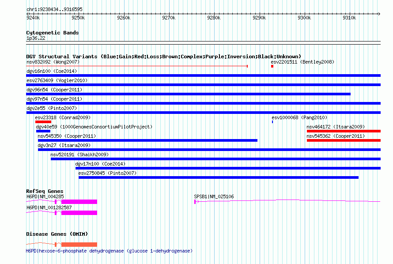Select the tiny blue esv1000068 marker
This screenshot has width=393, height=264.
click(x=272, y=122)
